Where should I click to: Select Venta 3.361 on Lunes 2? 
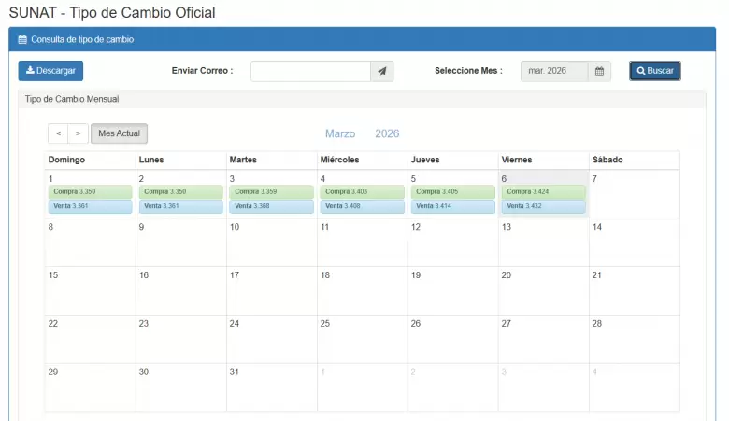[181, 206]
